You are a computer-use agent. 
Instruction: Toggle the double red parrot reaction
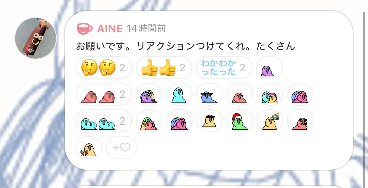[104, 94]
